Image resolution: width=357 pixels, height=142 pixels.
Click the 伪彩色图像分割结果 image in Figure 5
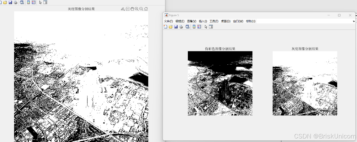click(x=220, y=83)
